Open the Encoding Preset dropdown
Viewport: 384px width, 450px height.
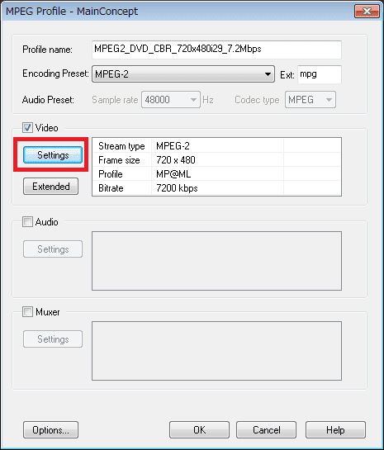pyautogui.click(x=183, y=74)
